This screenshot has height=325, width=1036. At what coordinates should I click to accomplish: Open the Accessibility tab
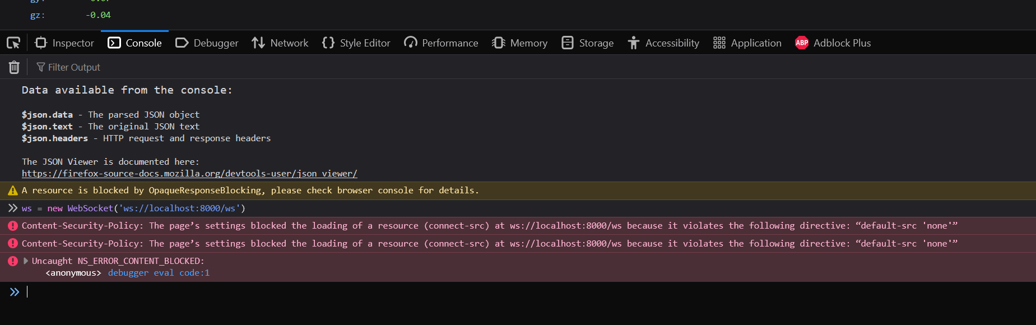(663, 43)
